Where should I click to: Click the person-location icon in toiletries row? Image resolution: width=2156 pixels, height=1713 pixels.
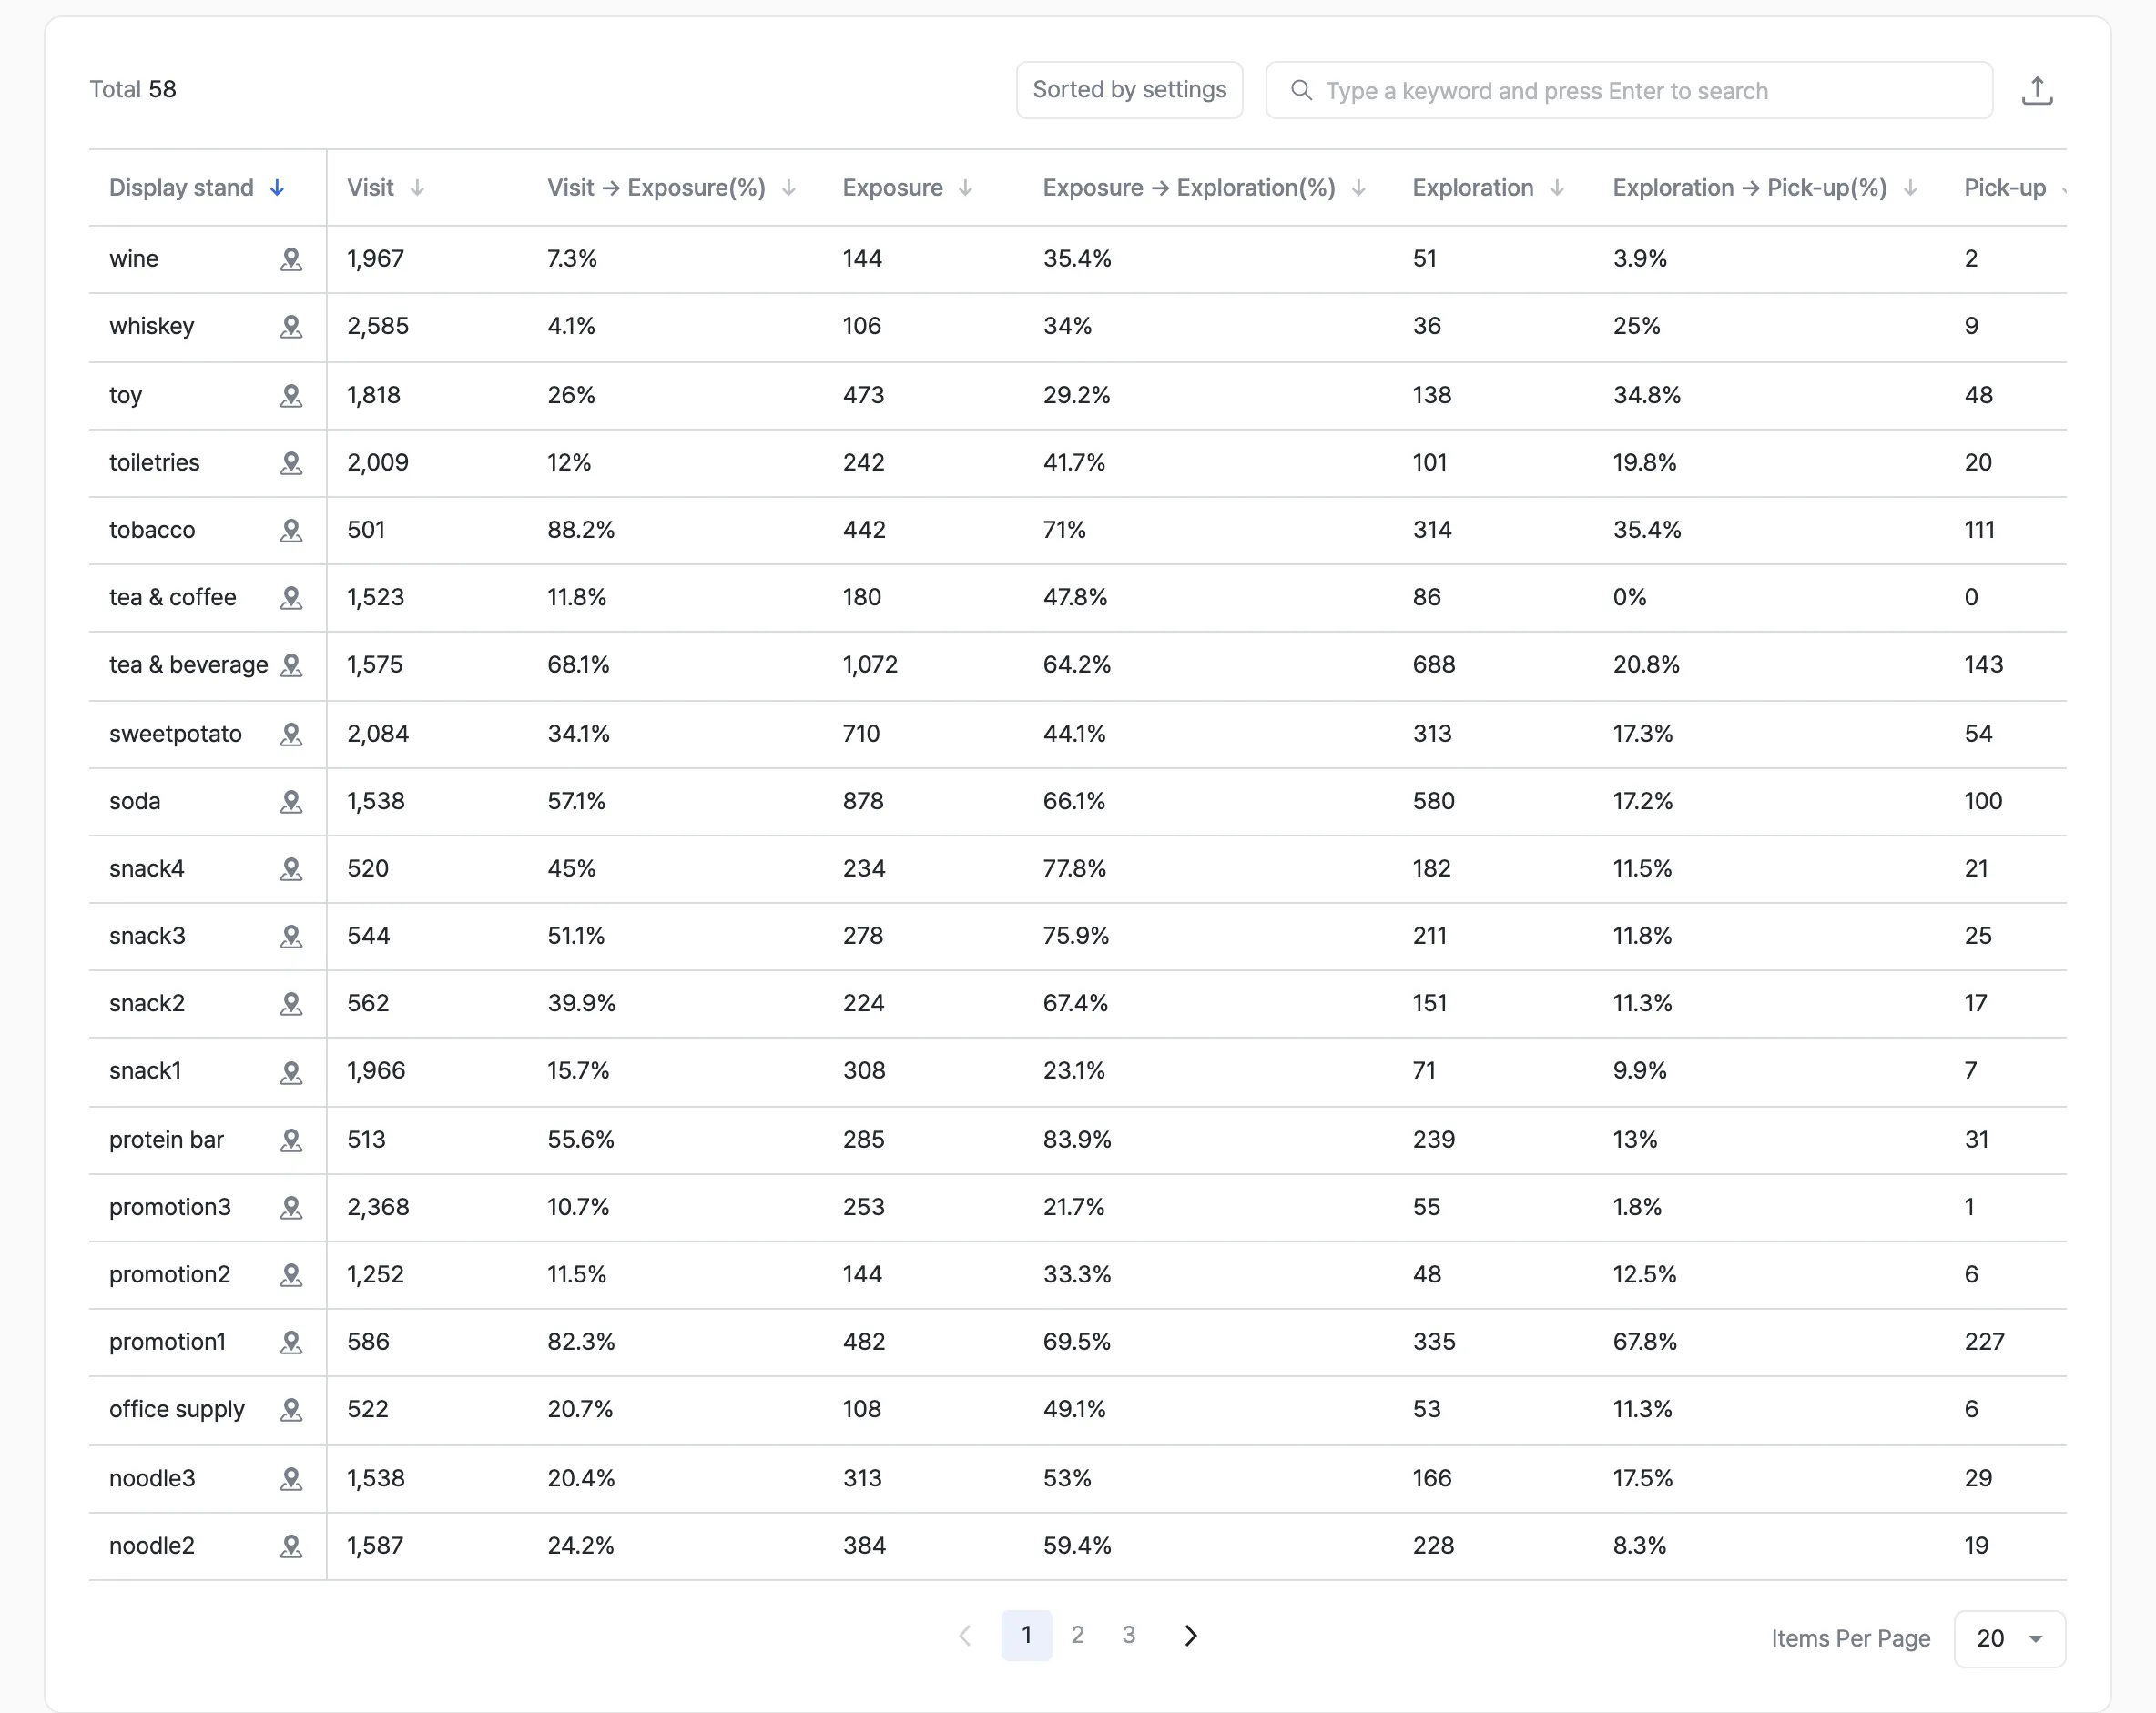291,463
